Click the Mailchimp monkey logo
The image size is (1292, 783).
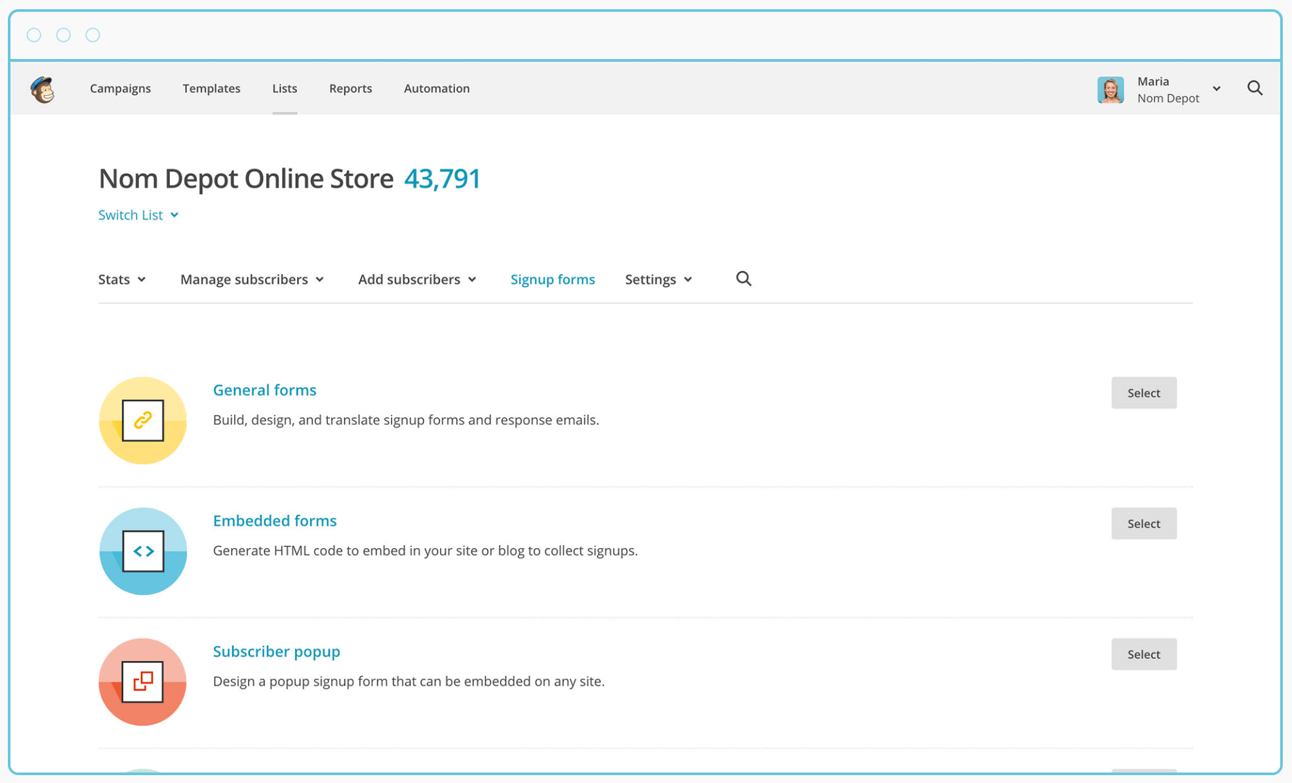pyautogui.click(x=43, y=89)
